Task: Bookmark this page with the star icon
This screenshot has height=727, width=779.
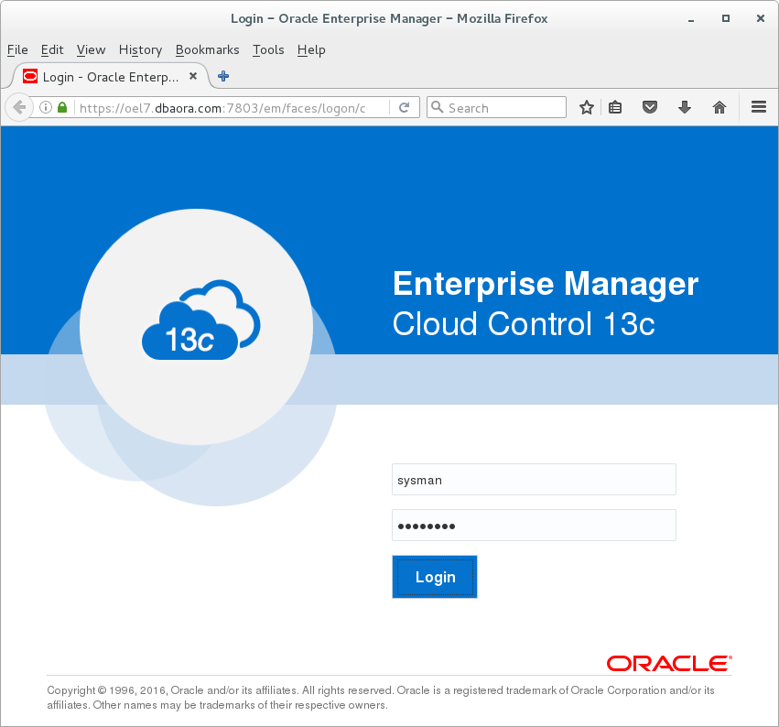Action: coord(587,107)
